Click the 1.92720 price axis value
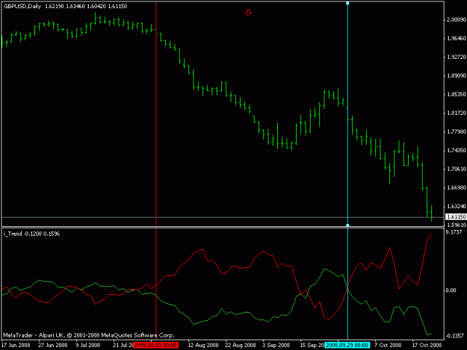This screenshot has width=467, height=350. coord(456,57)
